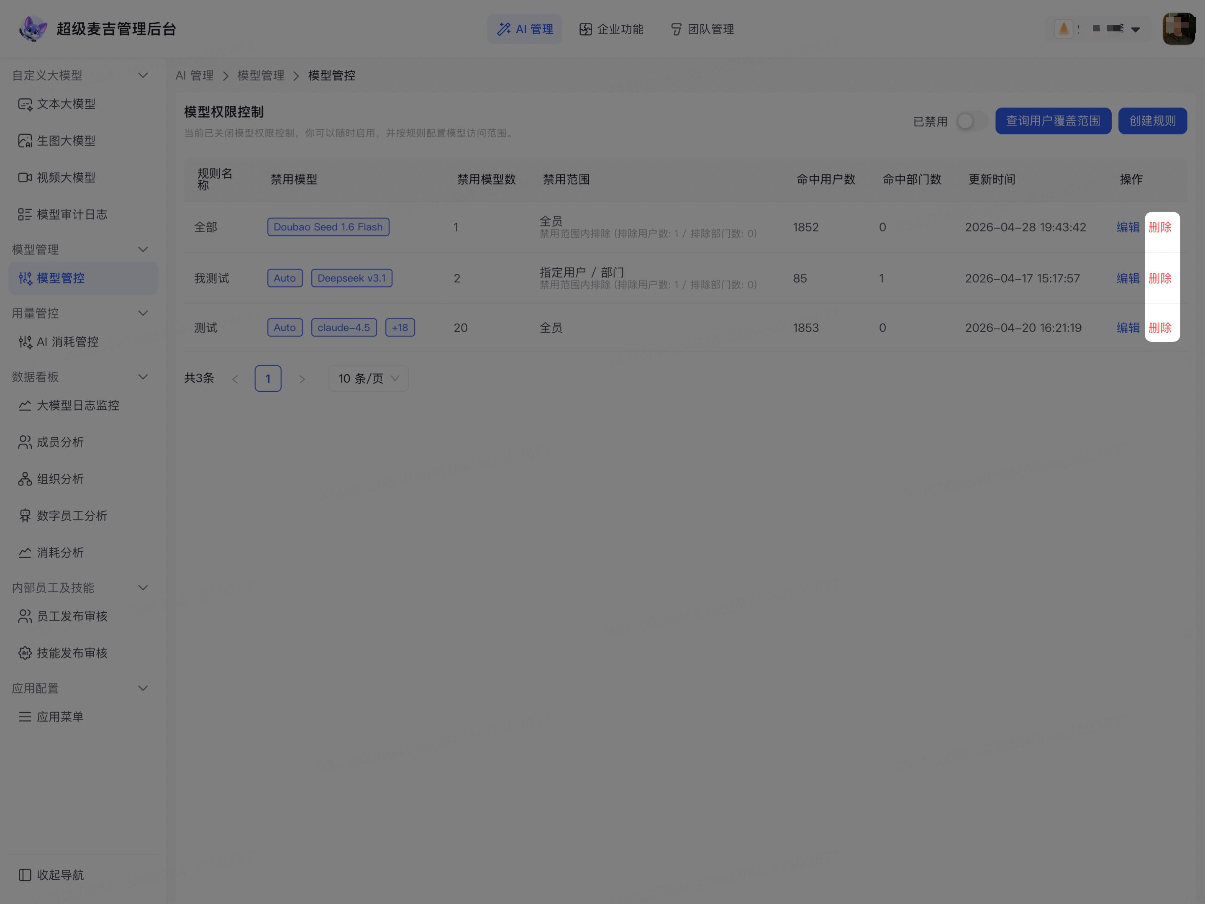This screenshot has width=1205, height=904.
Task: Click the +18 more models tag
Action: 400,328
